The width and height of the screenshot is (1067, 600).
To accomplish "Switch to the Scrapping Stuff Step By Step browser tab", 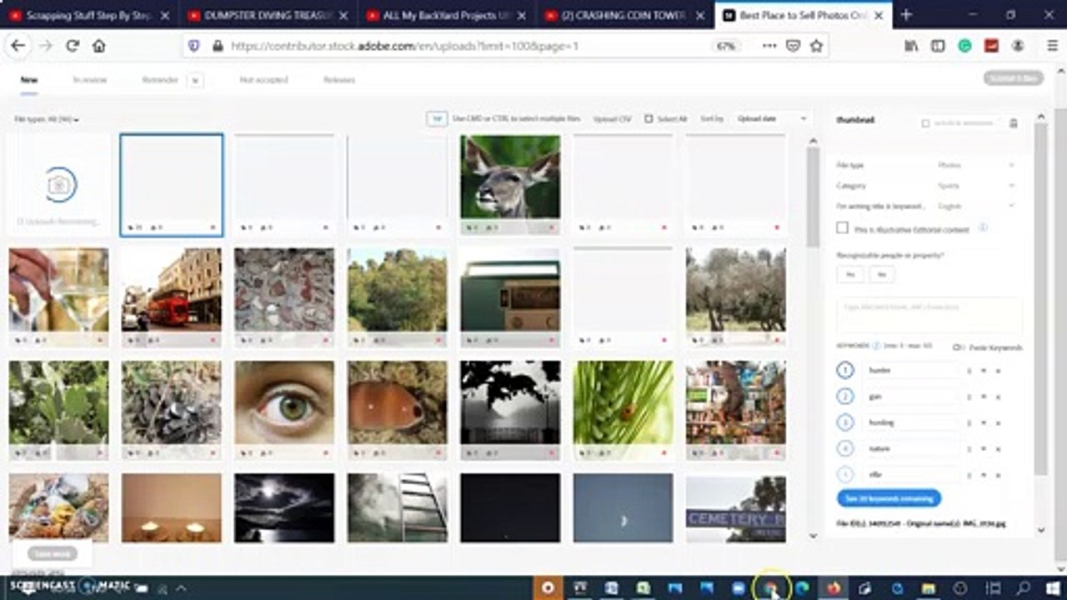I will pos(90,15).
